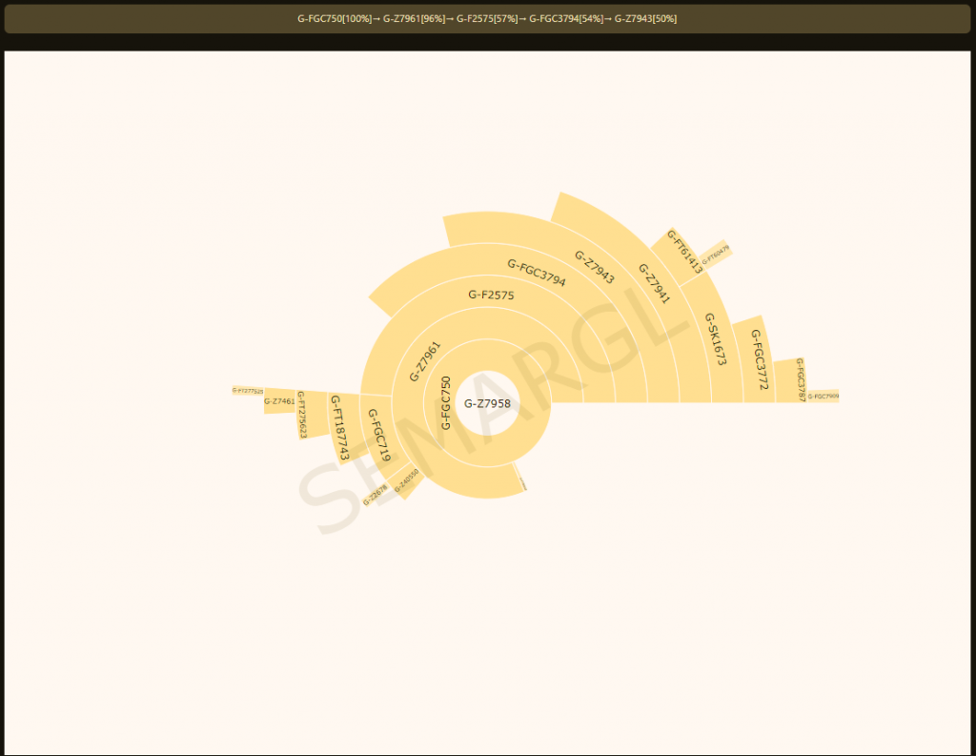Image resolution: width=976 pixels, height=756 pixels.
Task: Click the central G-Z7958 root node
Action: [x=487, y=403]
